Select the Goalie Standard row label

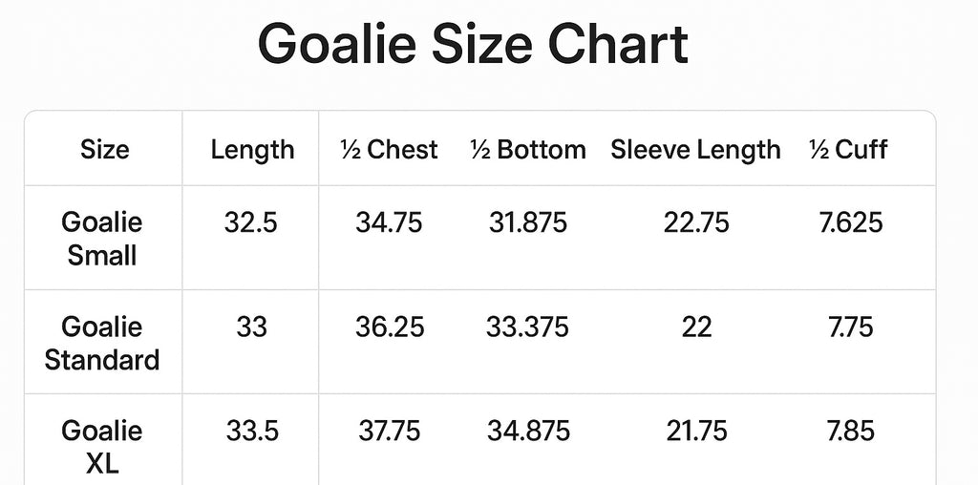[x=101, y=344]
